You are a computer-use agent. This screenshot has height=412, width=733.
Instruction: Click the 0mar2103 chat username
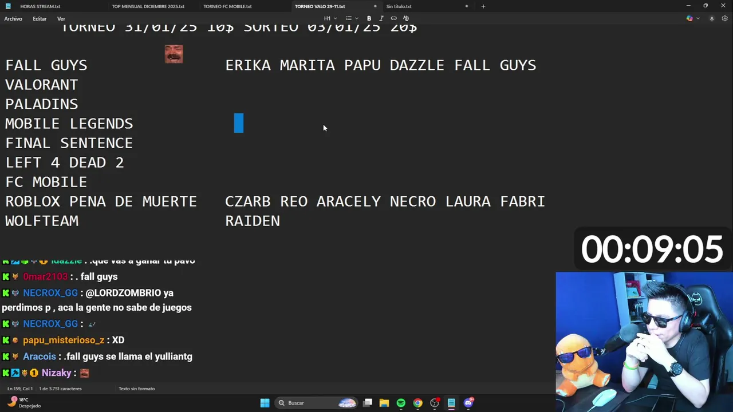tap(45, 277)
